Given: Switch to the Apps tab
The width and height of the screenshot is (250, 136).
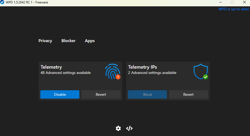Looking at the screenshot, I should (90, 41).
